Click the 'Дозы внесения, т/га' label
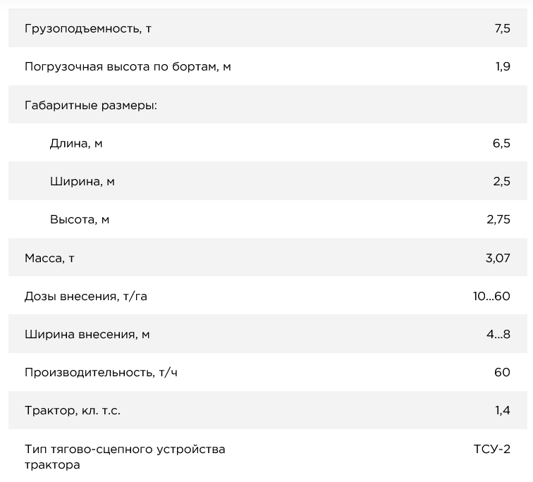This screenshot has width=533, height=482. [x=86, y=297]
